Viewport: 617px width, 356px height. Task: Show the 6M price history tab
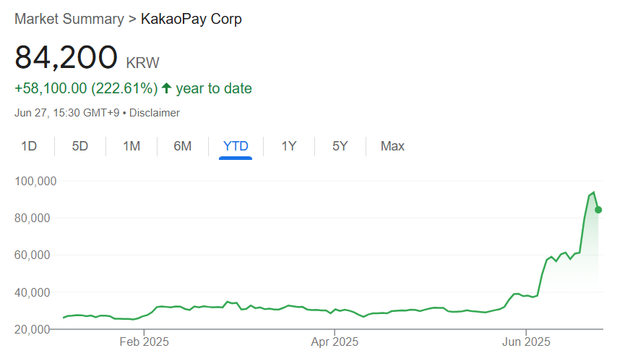[182, 146]
